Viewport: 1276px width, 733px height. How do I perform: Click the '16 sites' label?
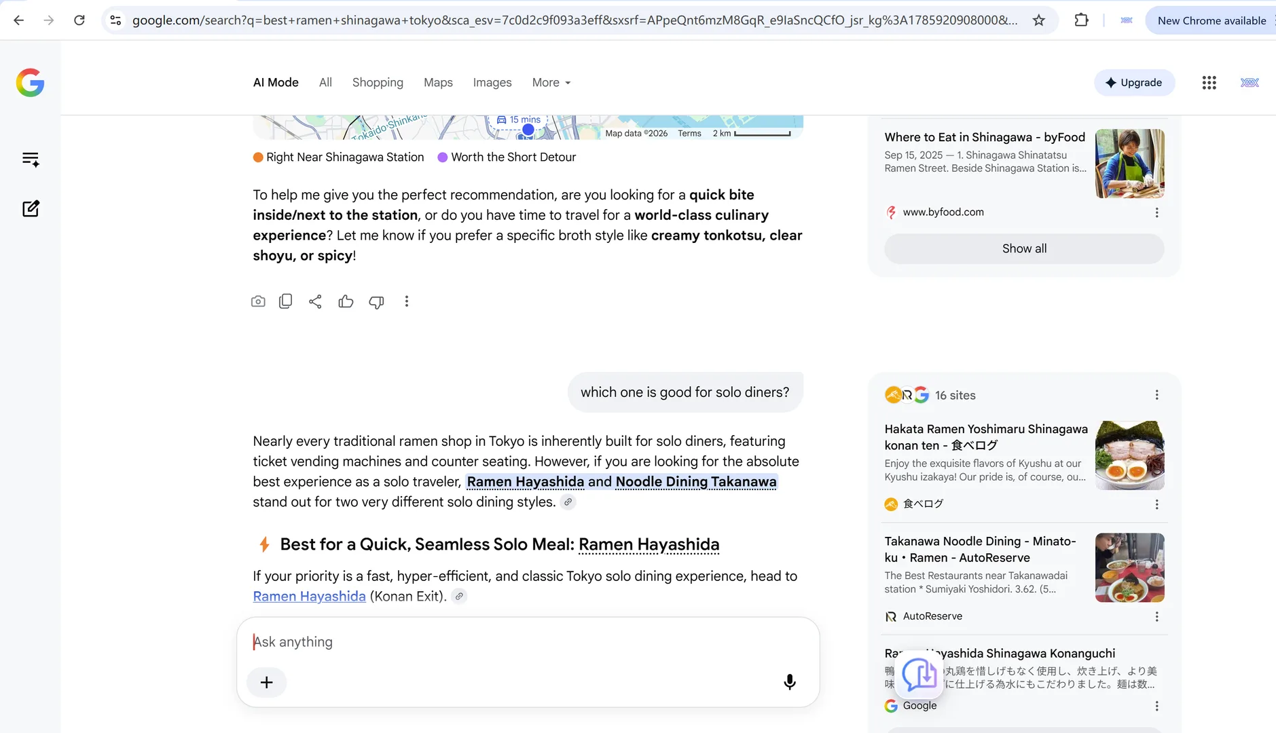(x=955, y=395)
